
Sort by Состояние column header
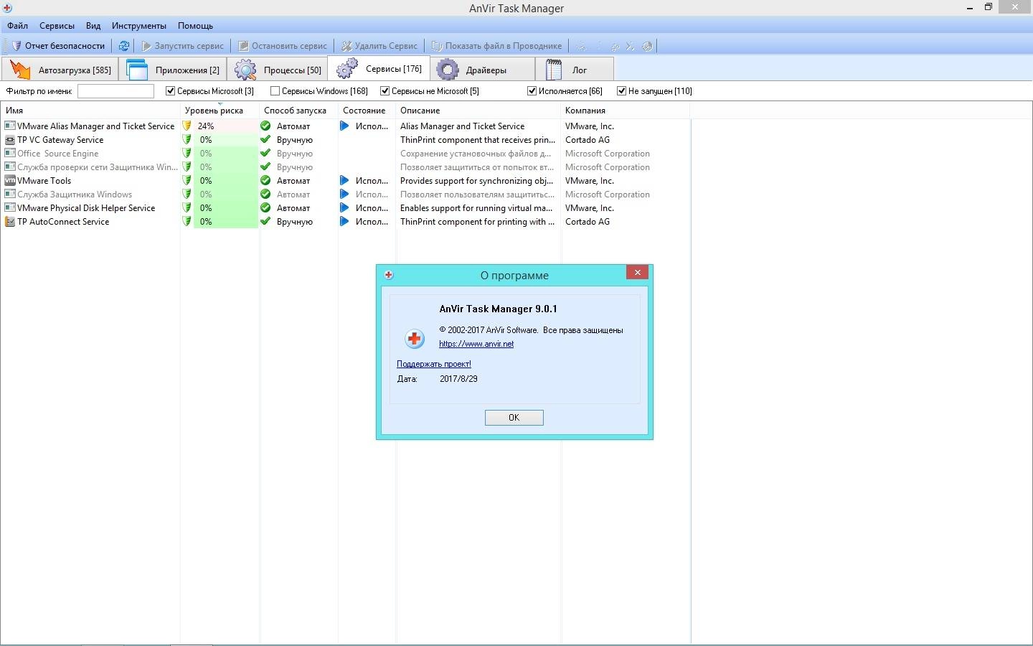[367, 111]
